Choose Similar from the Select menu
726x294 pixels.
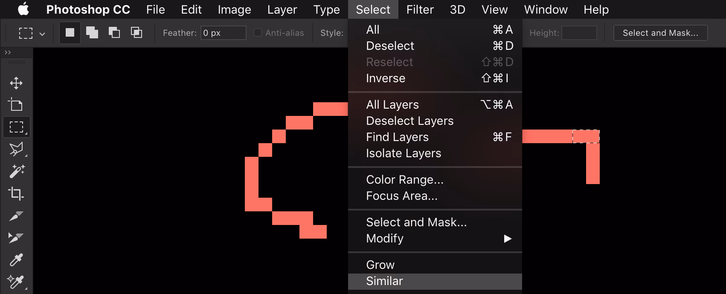(435, 281)
